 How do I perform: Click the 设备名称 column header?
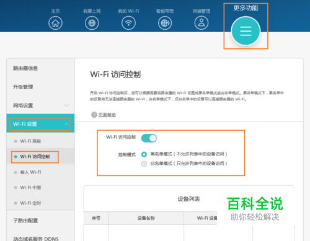click(146, 218)
